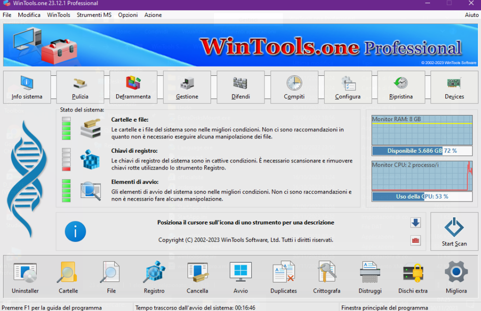Click the 'Stato del sistema:' label
Viewport: 481px width, 311px height.
pos(82,110)
